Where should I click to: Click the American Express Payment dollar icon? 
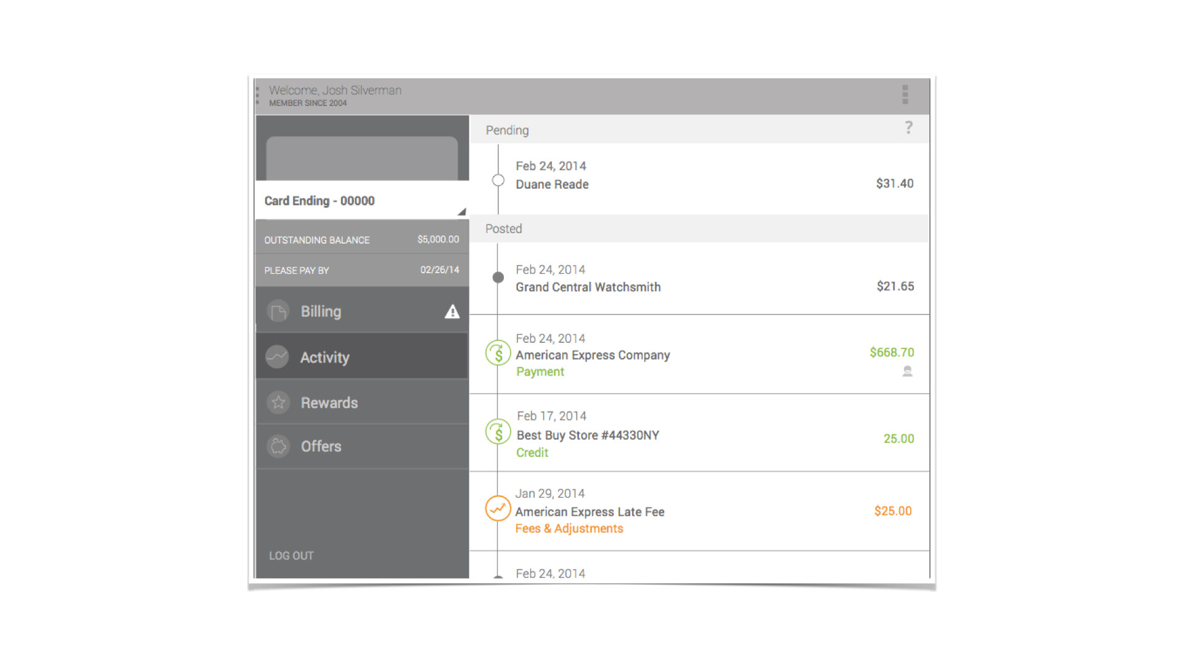[x=498, y=353]
